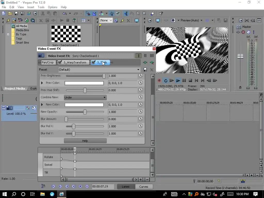264x198 pixels.
Task: Open Windows Start menu
Action: [x=5, y=194]
